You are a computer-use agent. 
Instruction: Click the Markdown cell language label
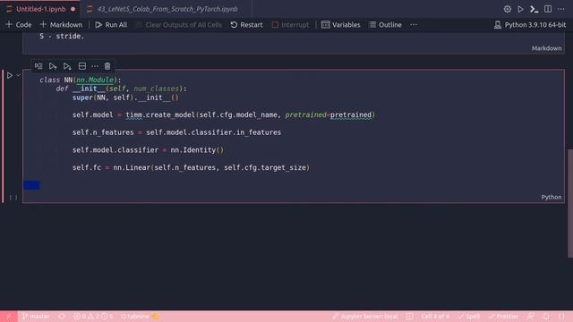546,48
